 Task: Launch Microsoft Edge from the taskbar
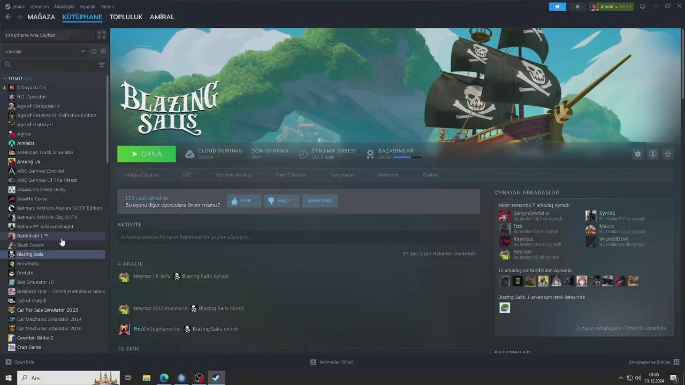tap(164, 378)
